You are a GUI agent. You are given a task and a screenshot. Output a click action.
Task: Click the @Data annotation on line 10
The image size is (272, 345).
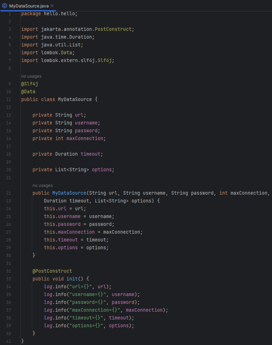28,91
